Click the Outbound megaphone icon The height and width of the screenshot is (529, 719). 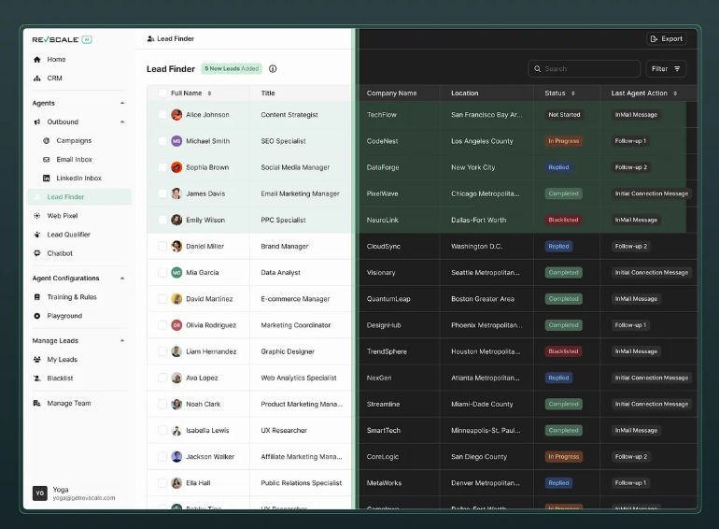click(37, 122)
